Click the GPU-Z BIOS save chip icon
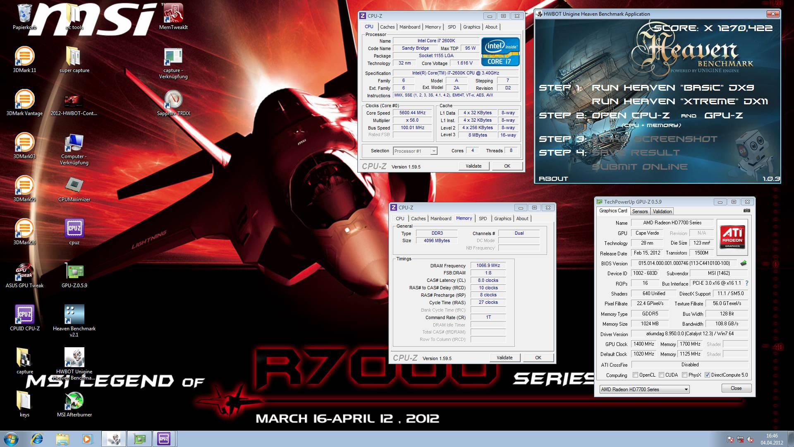794x447 pixels. pos(744,263)
